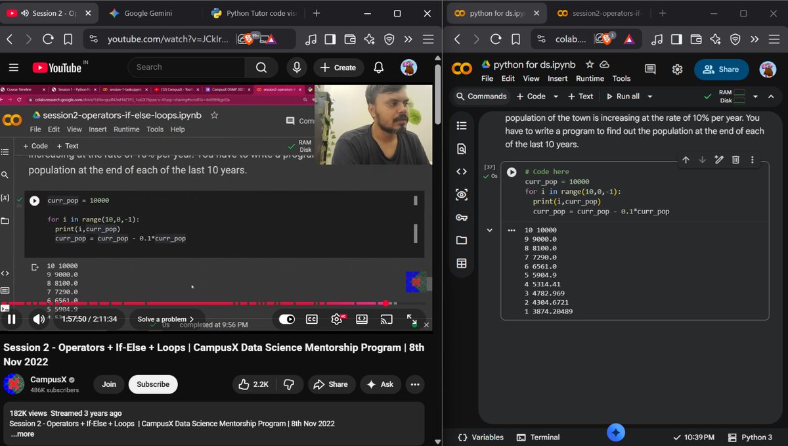This screenshot has height=446, width=788.
Task: Switch YouTube player to theater mode
Action: pyautogui.click(x=362, y=319)
